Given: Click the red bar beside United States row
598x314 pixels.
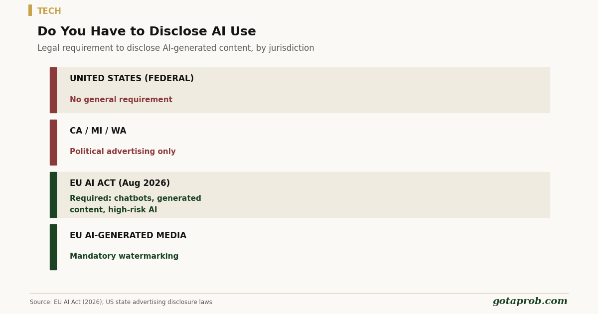Looking at the screenshot, I should [x=53, y=90].
